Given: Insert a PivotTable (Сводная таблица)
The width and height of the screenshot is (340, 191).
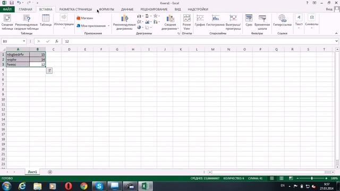Looking at the screenshot, I should (x=7, y=22).
